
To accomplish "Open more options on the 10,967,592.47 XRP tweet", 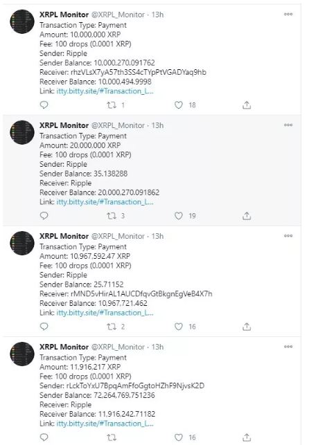I will click(x=288, y=235).
